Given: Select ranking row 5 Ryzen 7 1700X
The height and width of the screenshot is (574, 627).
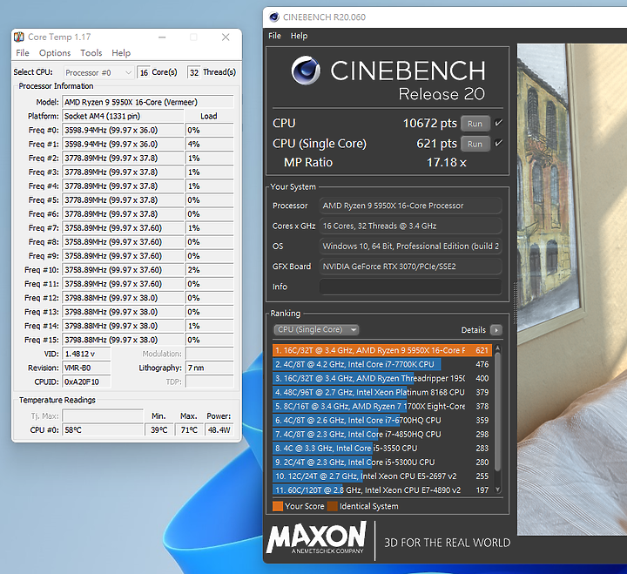Looking at the screenshot, I should coord(382,407).
